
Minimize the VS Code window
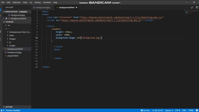coord(187,2)
